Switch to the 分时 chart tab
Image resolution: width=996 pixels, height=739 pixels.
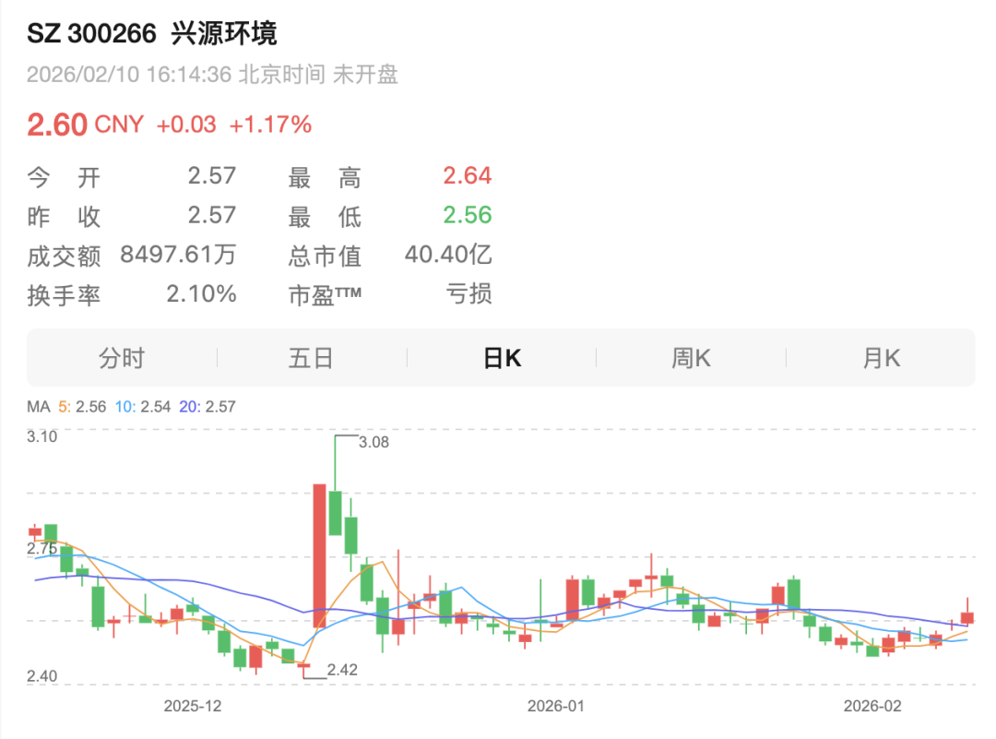122,358
